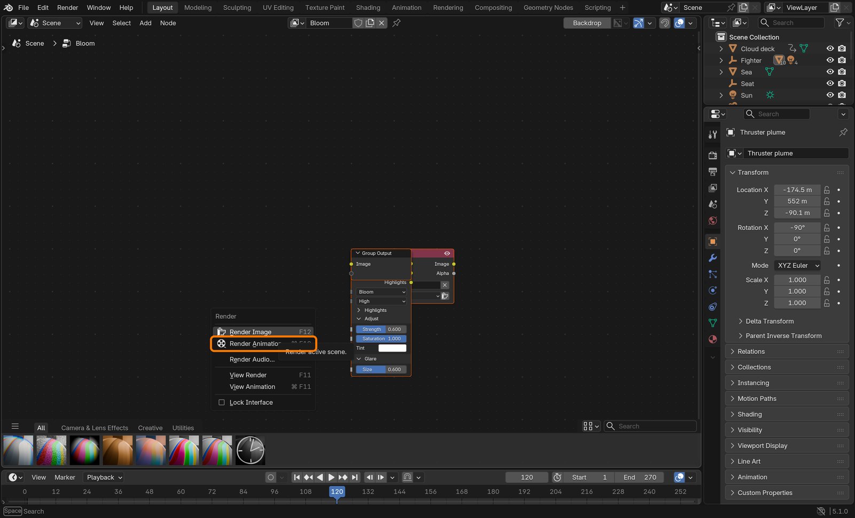Open the World properties tab icon
The width and height of the screenshot is (855, 518).
(712, 221)
